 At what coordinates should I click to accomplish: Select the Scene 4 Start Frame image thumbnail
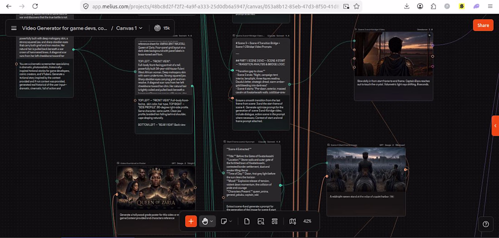coord(366,170)
